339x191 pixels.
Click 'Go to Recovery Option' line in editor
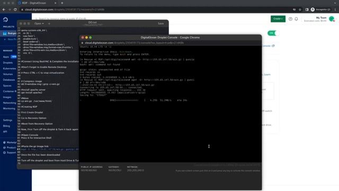coord(33,118)
